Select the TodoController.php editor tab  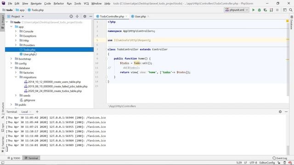coord(112,16)
